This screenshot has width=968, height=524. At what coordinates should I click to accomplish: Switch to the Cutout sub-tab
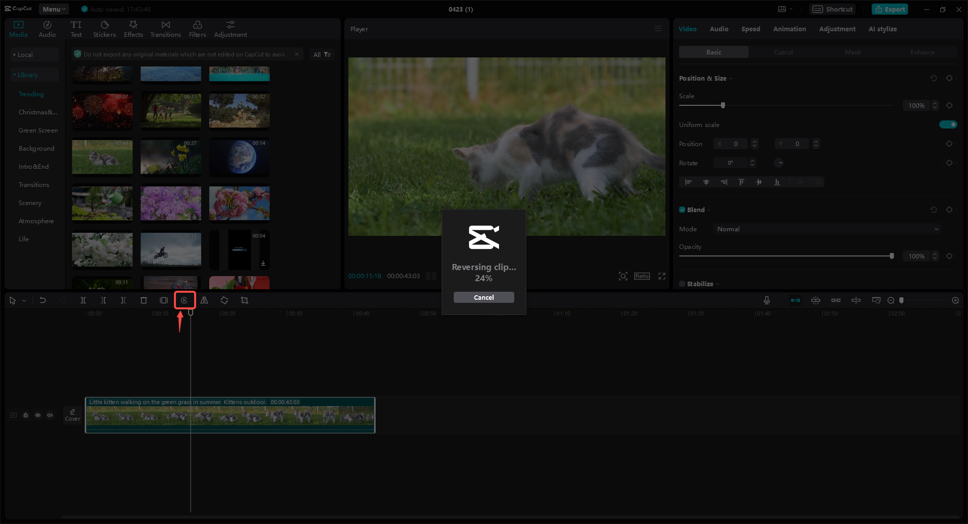(x=783, y=52)
